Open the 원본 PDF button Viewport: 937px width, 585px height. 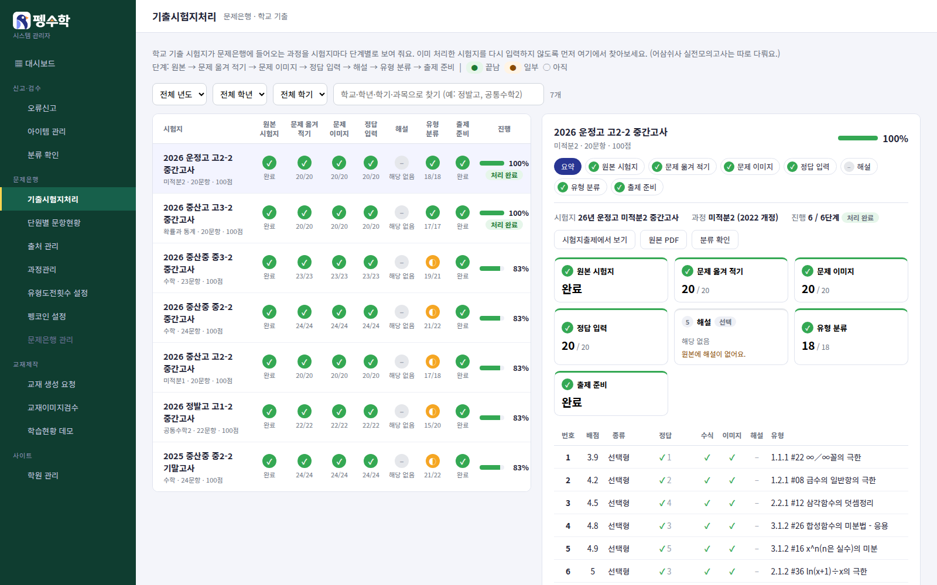pos(664,240)
